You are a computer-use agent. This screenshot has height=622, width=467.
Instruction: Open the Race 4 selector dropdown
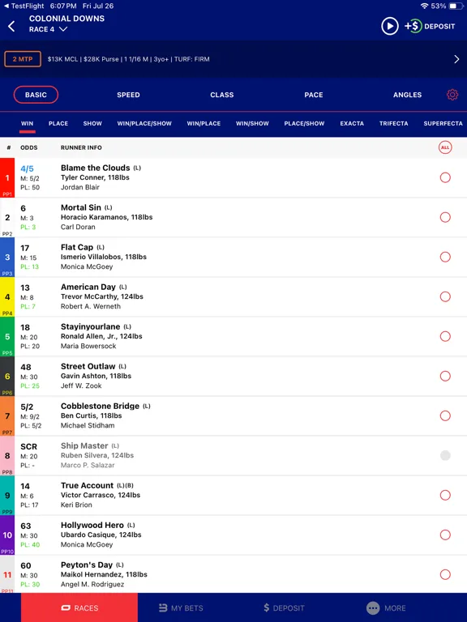48,29
